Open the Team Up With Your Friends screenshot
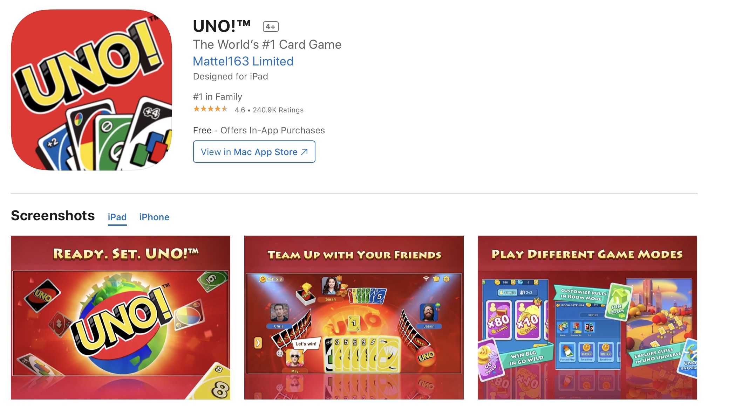The width and height of the screenshot is (742, 417). click(x=354, y=318)
